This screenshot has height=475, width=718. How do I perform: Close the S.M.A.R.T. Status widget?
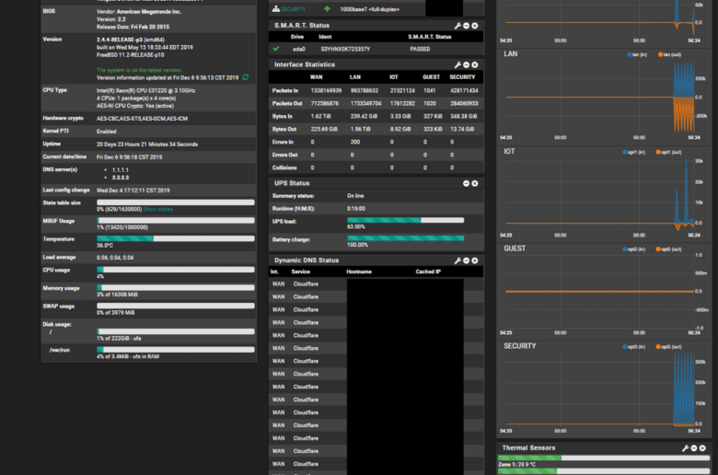tap(475, 26)
